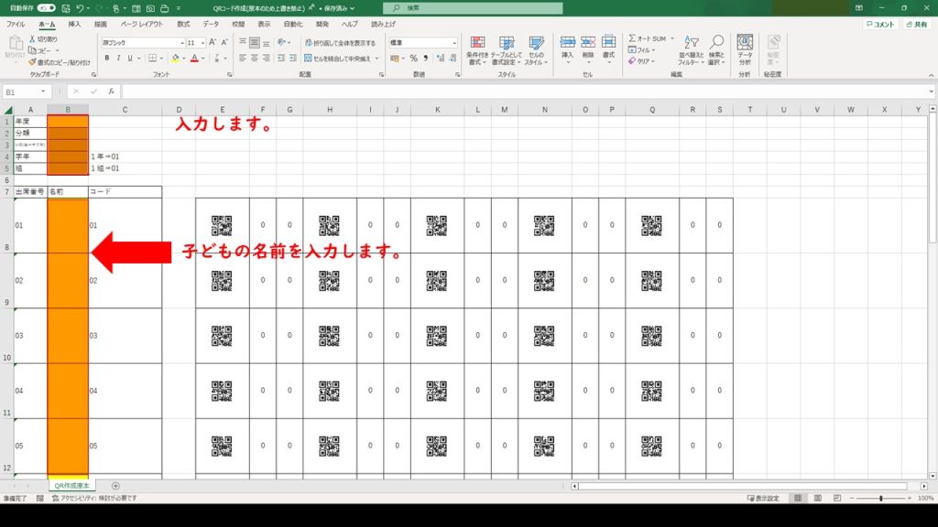Viewport: 938px width, 527px height.
Task: Switch to the 数式 ribbon tab
Action: tap(183, 24)
